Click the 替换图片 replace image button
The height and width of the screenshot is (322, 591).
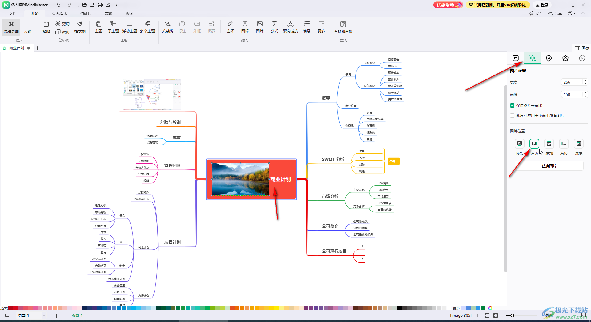[x=549, y=166]
